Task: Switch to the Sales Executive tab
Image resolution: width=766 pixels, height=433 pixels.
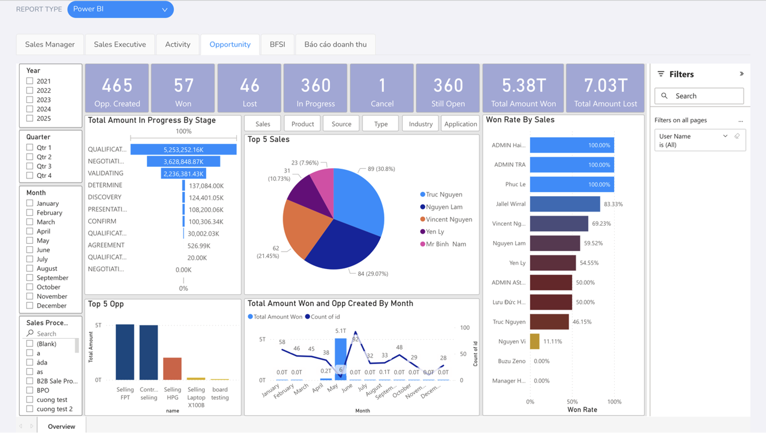Action: pyautogui.click(x=120, y=44)
